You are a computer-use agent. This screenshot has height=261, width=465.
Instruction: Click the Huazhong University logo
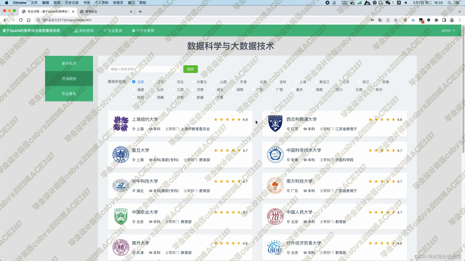(121, 186)
